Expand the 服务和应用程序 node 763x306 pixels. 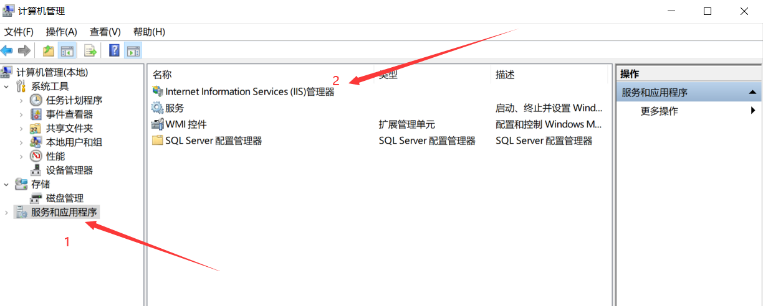point(7,213)
